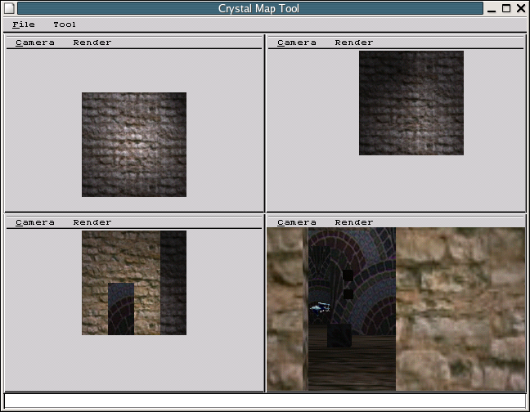Click the stone wall render in top-left view
Viewport: 530px width, 412px height.
click(134, 145)
